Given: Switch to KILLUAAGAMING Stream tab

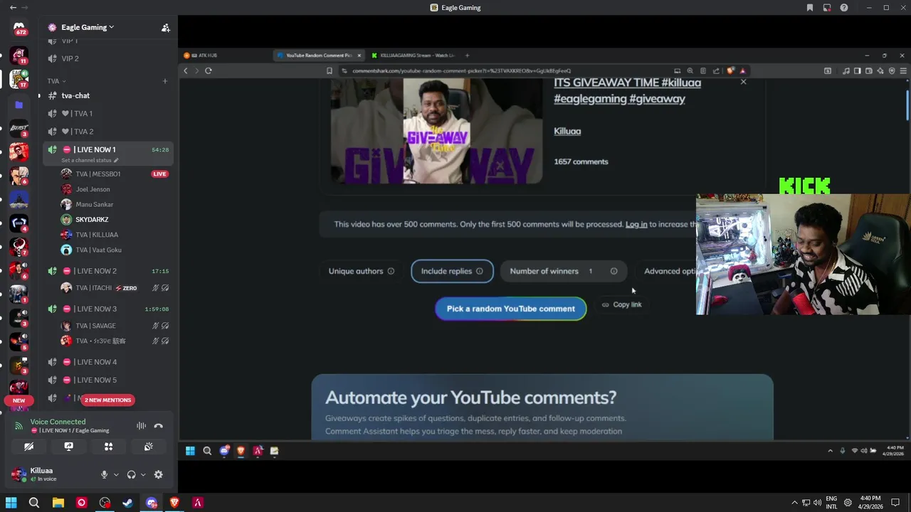Looking at the screenshot, I should pyautogui.click(x=416, y=55).
